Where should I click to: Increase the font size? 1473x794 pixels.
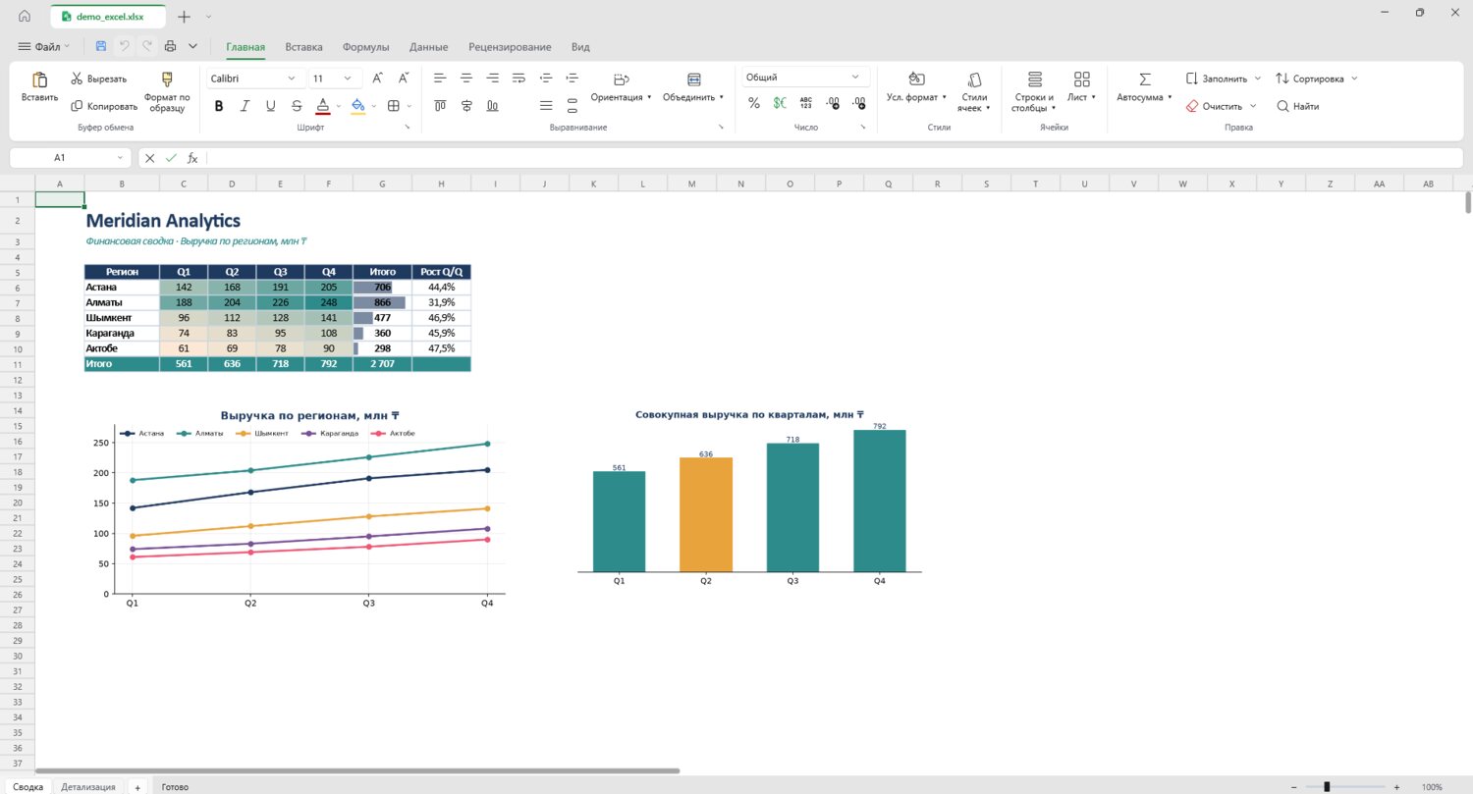coord(377,78)
